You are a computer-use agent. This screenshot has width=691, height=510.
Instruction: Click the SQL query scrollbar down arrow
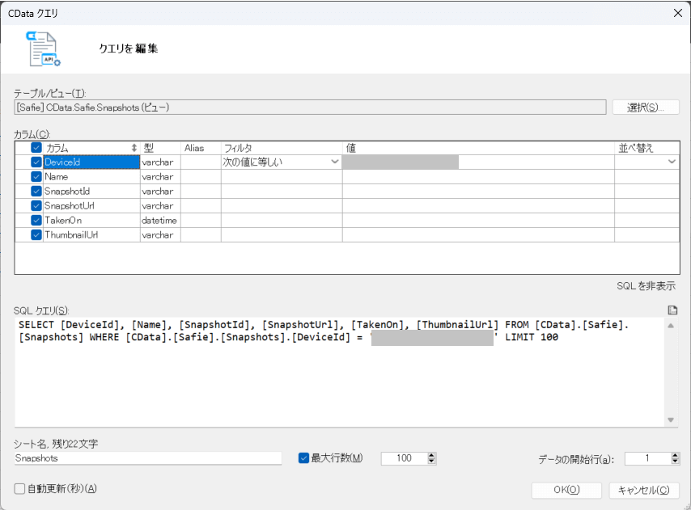point(671,419)
